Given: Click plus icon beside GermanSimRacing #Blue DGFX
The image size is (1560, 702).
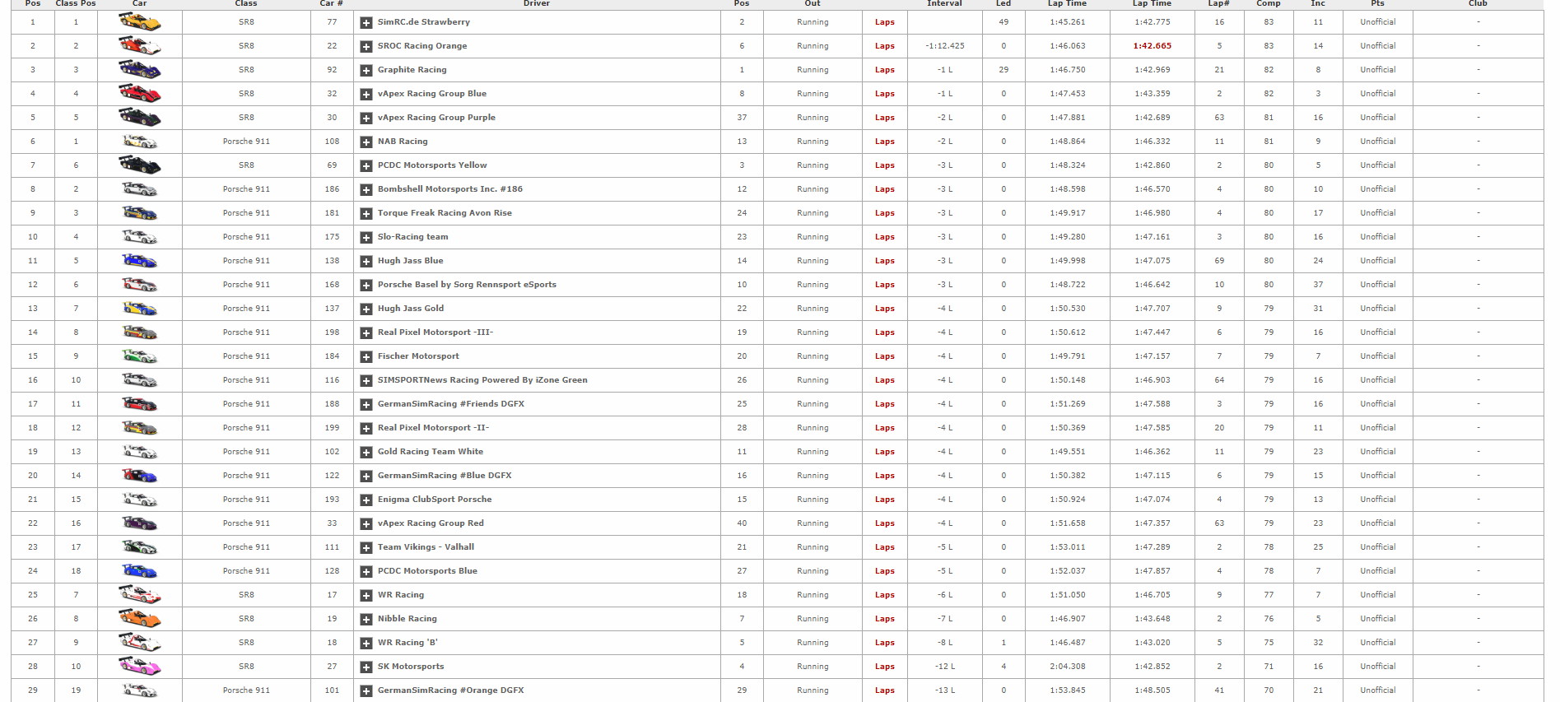Looking at the screenshot, I should point(366,477).
